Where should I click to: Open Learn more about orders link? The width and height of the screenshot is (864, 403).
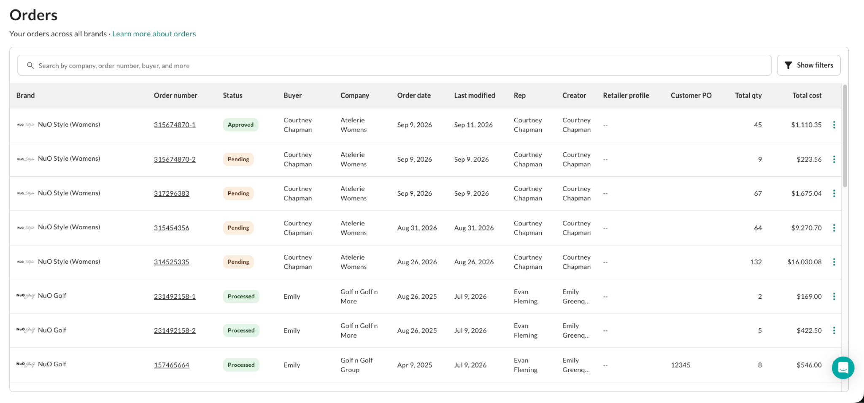coord(154,34)
